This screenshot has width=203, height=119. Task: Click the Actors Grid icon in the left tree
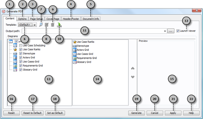[x=15, y=57]
